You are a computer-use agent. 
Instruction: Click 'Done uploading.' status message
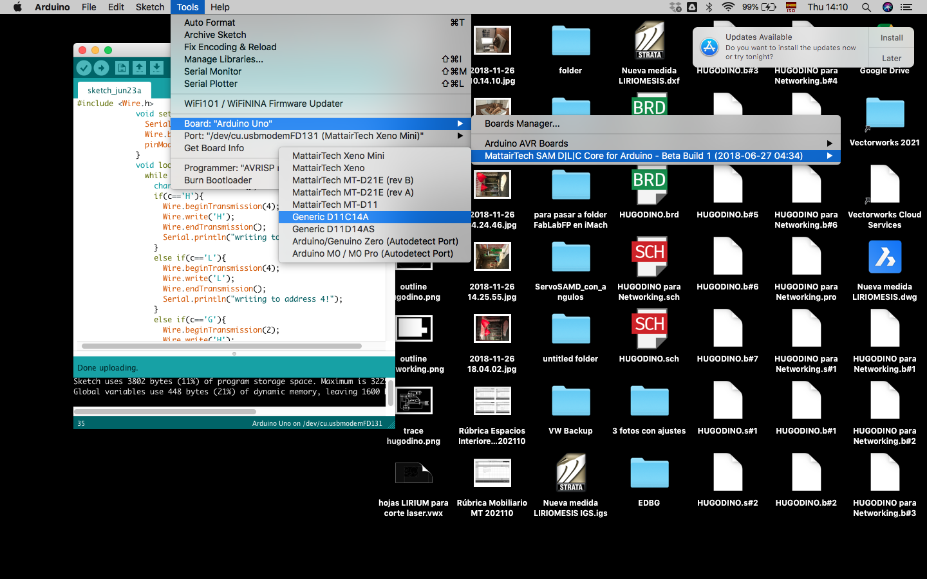(108, 368)
